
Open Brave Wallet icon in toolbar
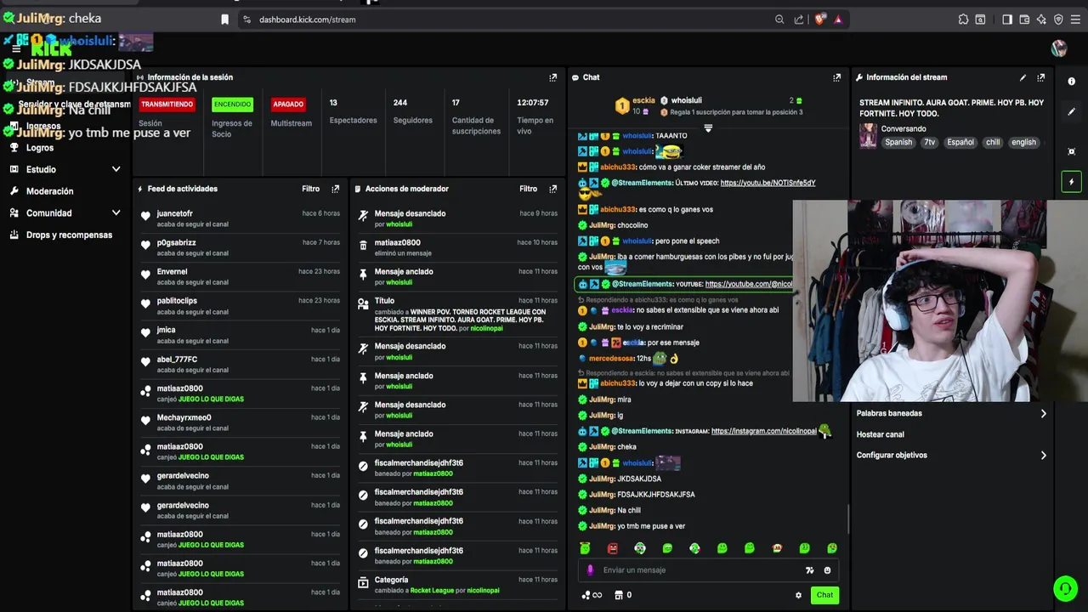click(x=1024, y=20)
